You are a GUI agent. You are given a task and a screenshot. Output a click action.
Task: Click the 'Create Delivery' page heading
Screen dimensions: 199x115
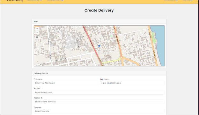[99, 10]
